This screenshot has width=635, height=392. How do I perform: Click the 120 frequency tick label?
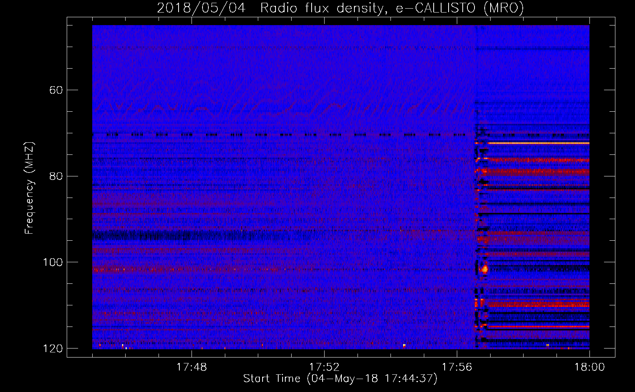(x=53, y=348)
